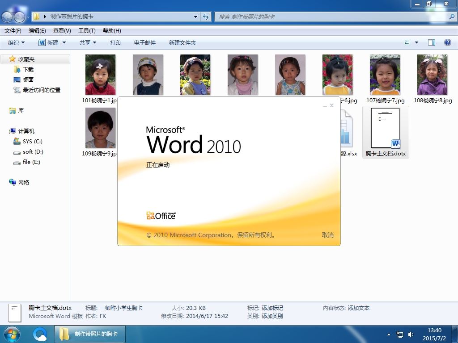Click the change view icon
458x343 pixels.
pos(407,42)
